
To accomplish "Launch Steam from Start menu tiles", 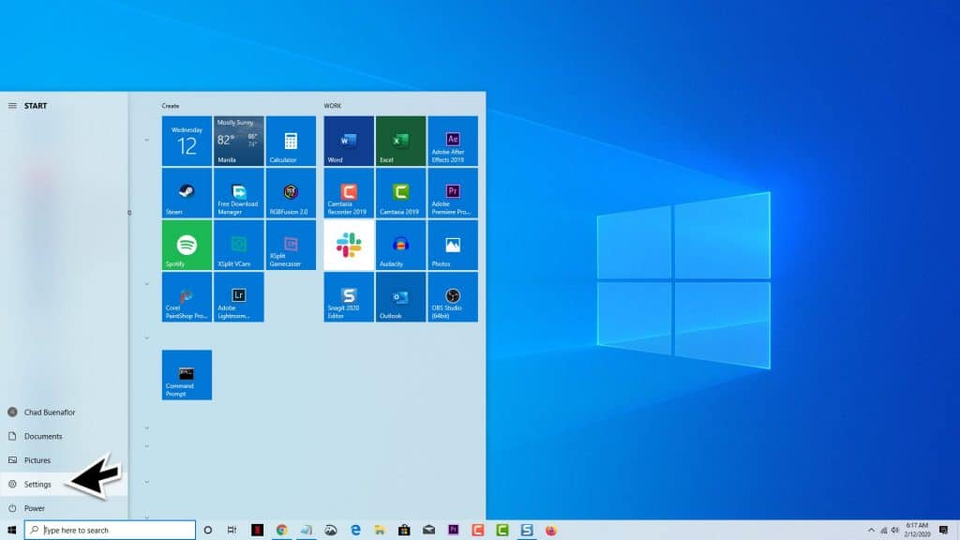I will point(186,193).
